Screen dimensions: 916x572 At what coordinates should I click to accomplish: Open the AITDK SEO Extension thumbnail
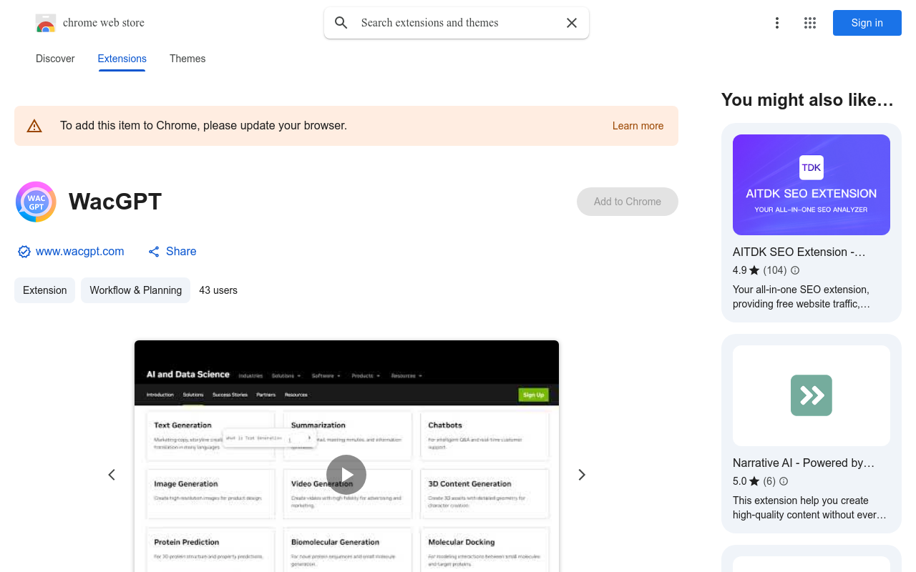tap(812, 184)
